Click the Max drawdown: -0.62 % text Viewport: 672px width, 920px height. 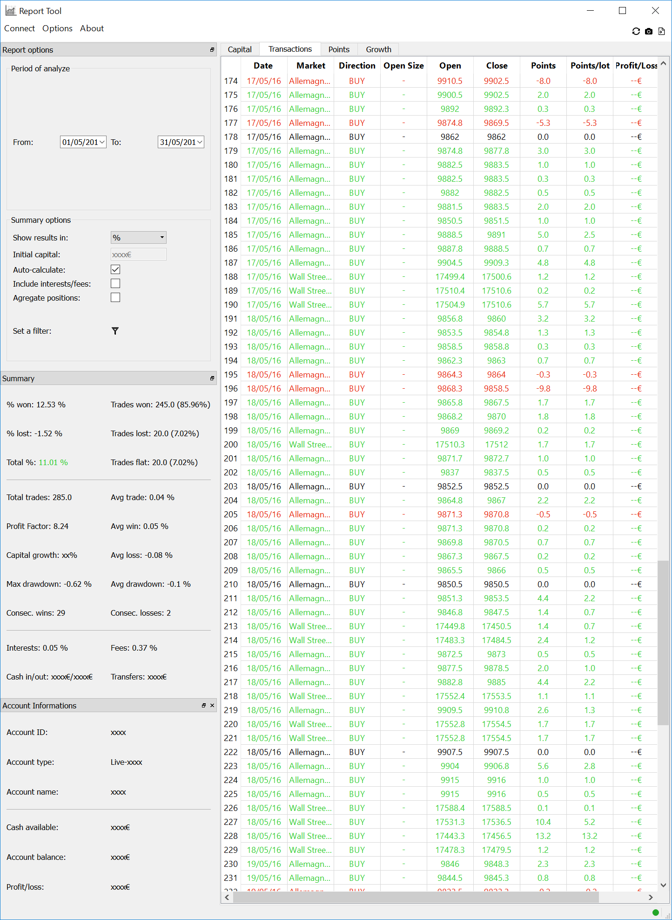click(x=49, y=584)
